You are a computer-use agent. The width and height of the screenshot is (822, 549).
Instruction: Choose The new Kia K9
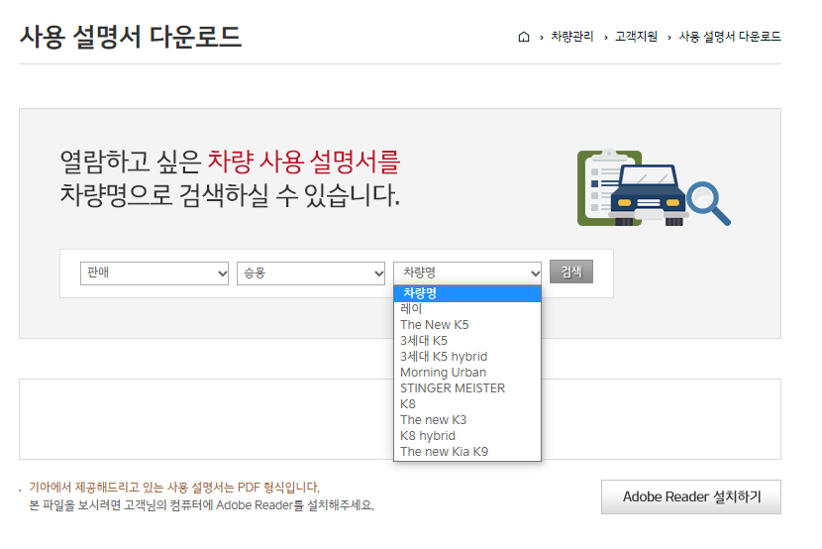[467, 452]
